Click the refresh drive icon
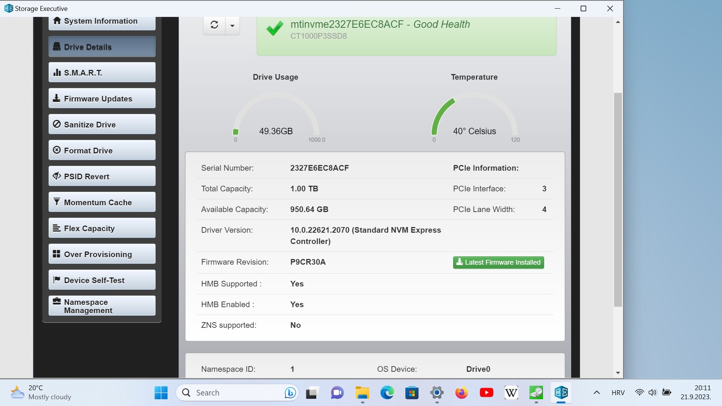This screenshot has width=722, height=406. 214,25
